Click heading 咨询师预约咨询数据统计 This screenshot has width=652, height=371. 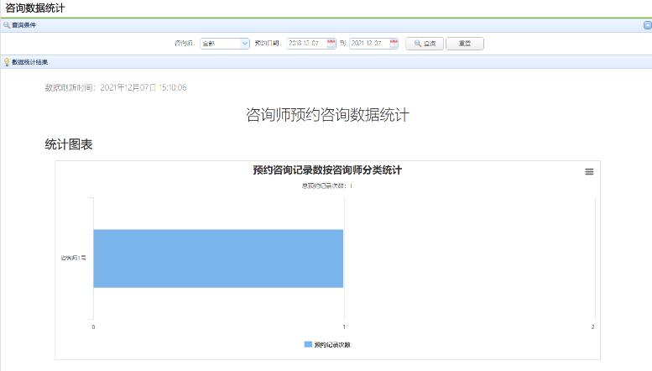click(x=327, y=115)
